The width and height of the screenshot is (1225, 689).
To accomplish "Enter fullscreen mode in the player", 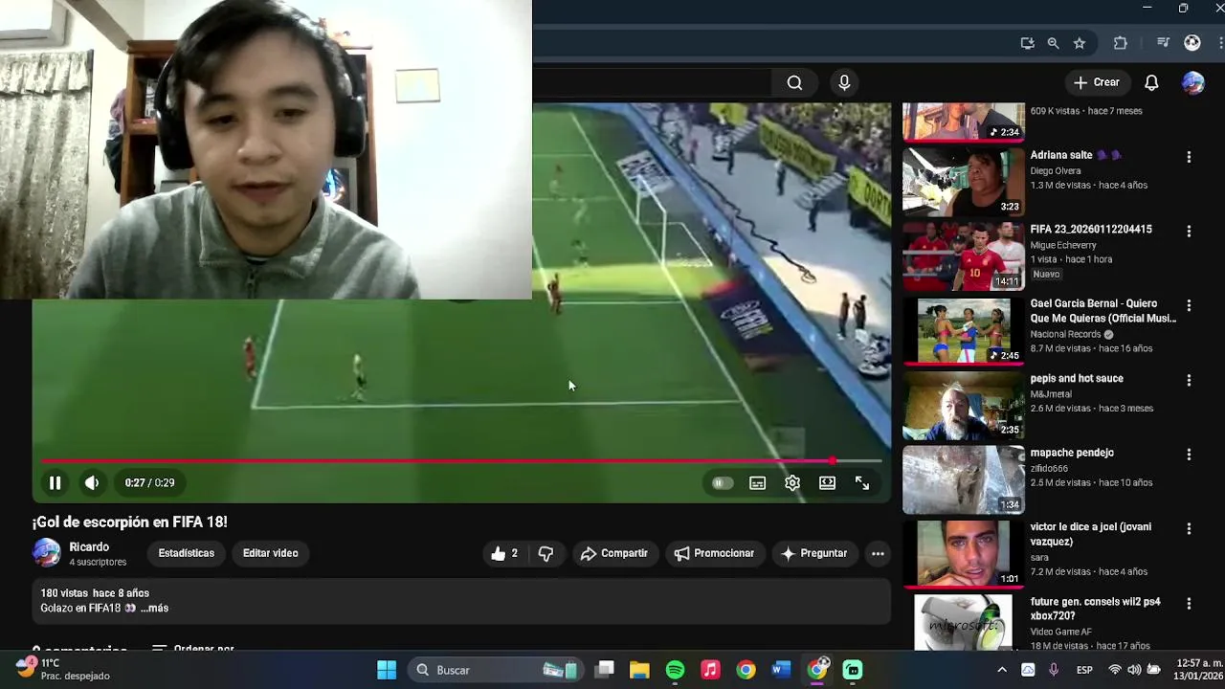I will click(x=862, y=483).
